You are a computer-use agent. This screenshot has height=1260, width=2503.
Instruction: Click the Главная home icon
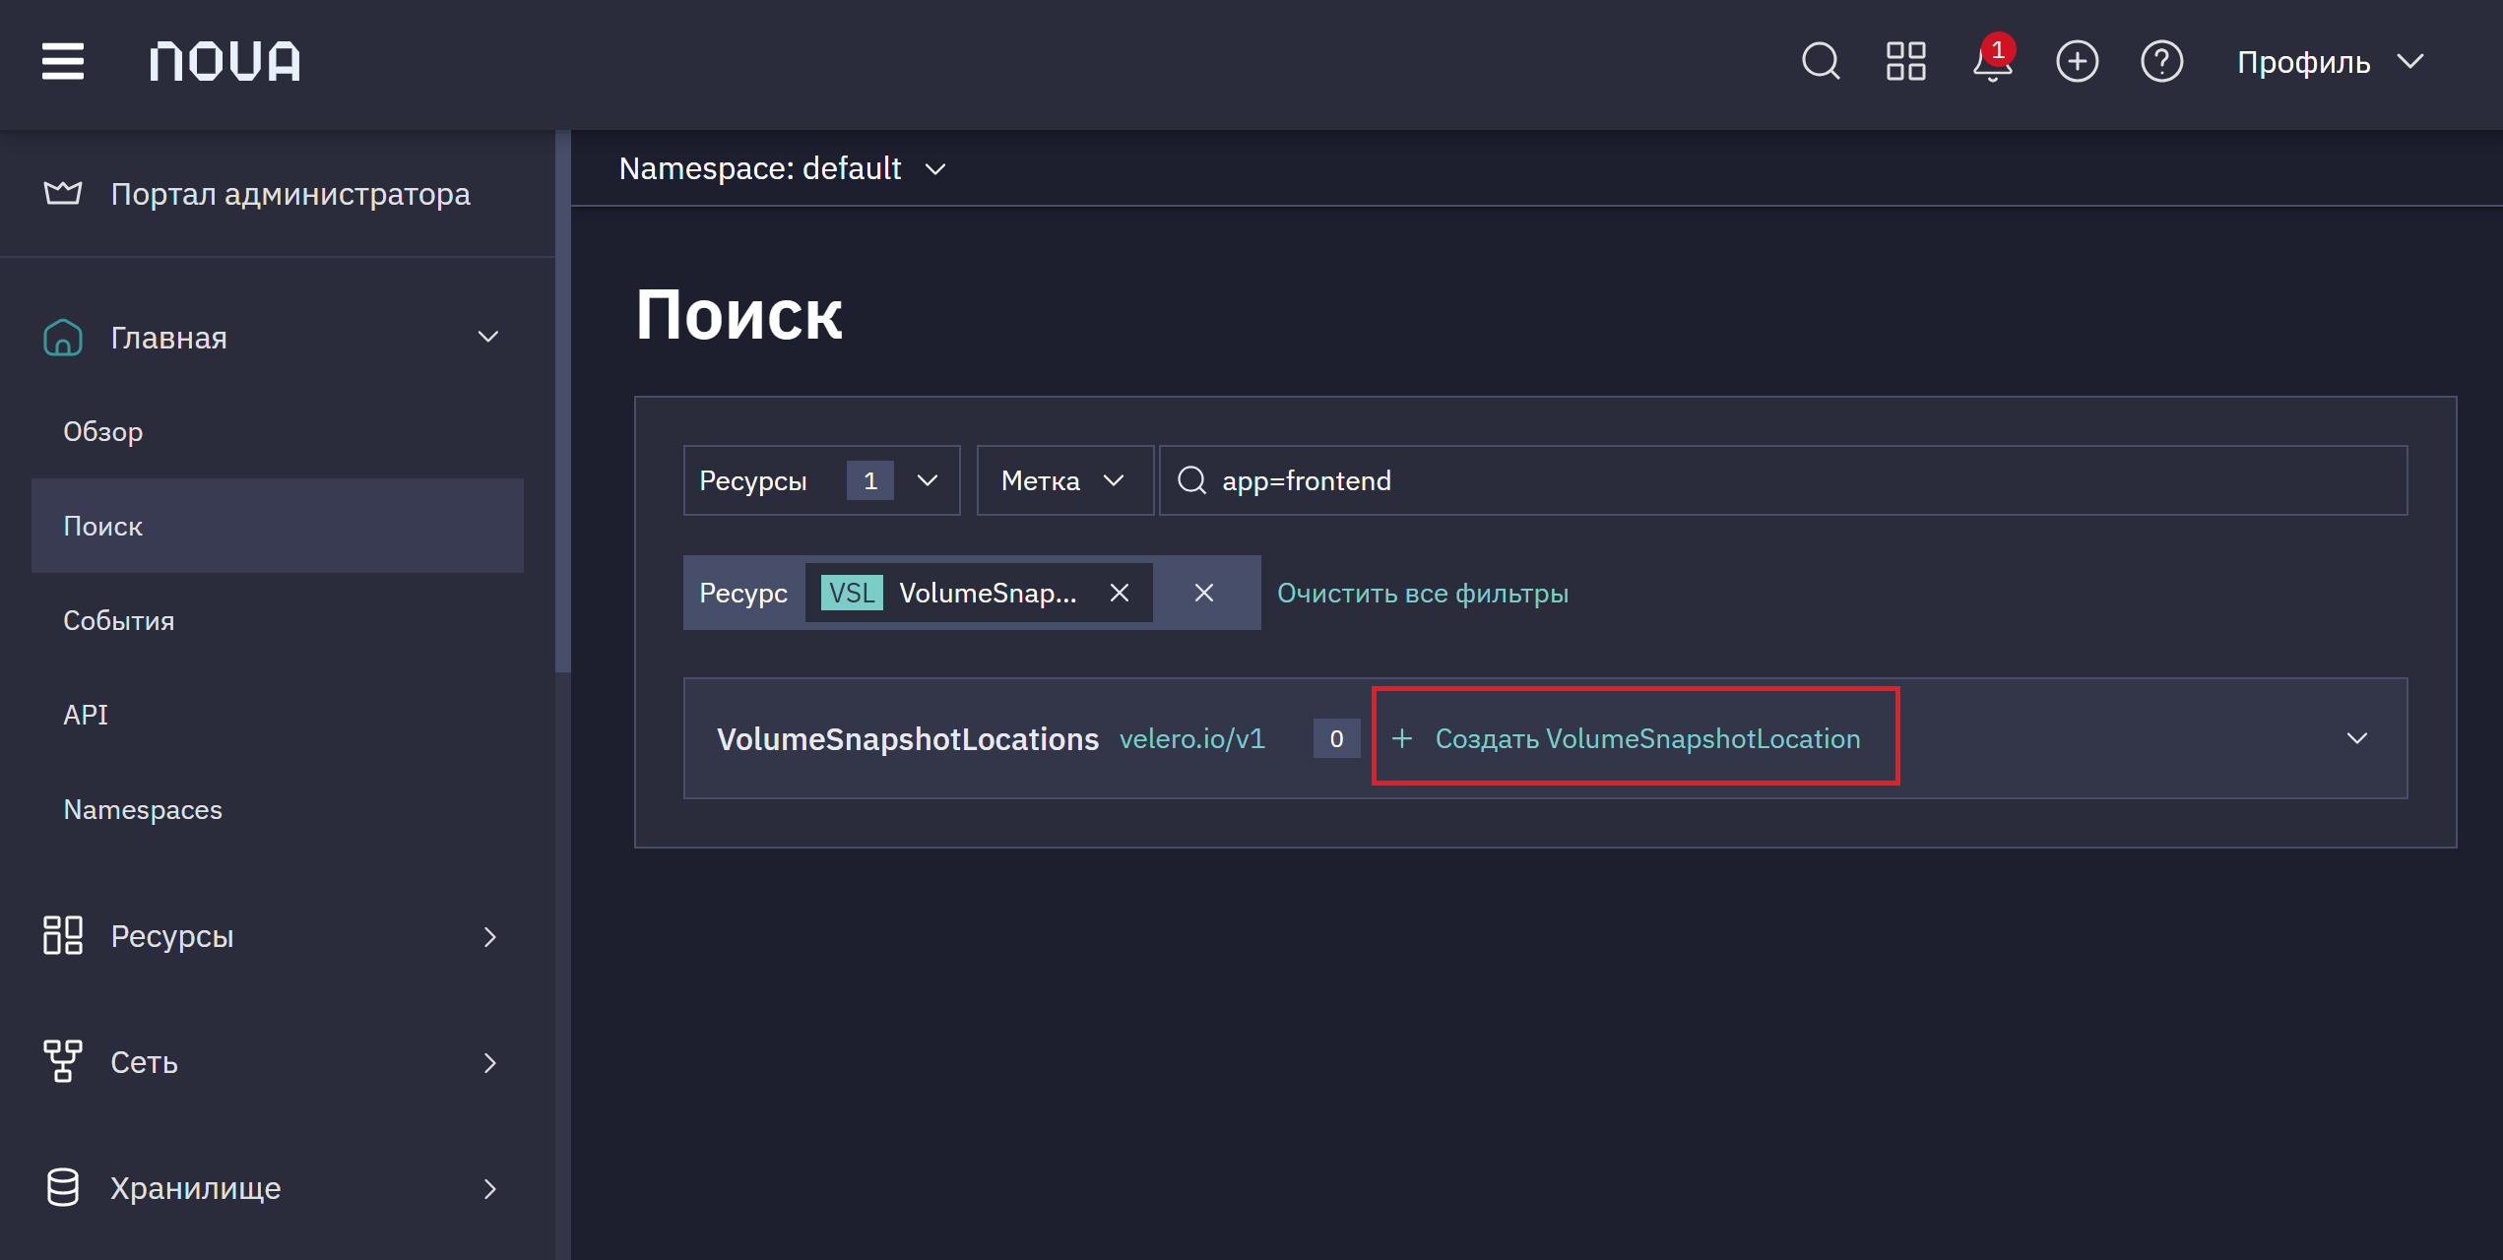[x=63, y=338]
